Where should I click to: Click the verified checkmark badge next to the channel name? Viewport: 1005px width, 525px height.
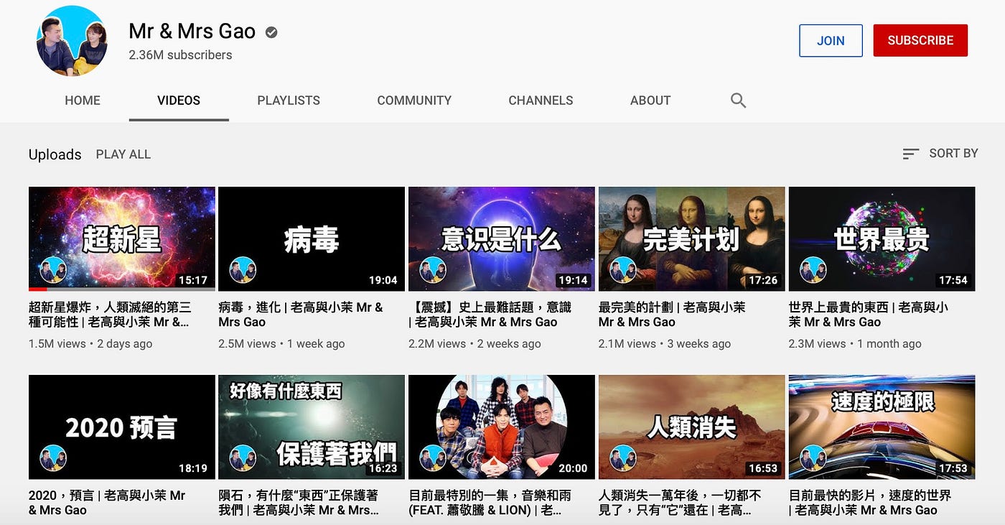(271, 32)
